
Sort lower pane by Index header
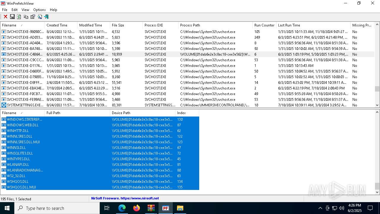[x=187, y=113]
